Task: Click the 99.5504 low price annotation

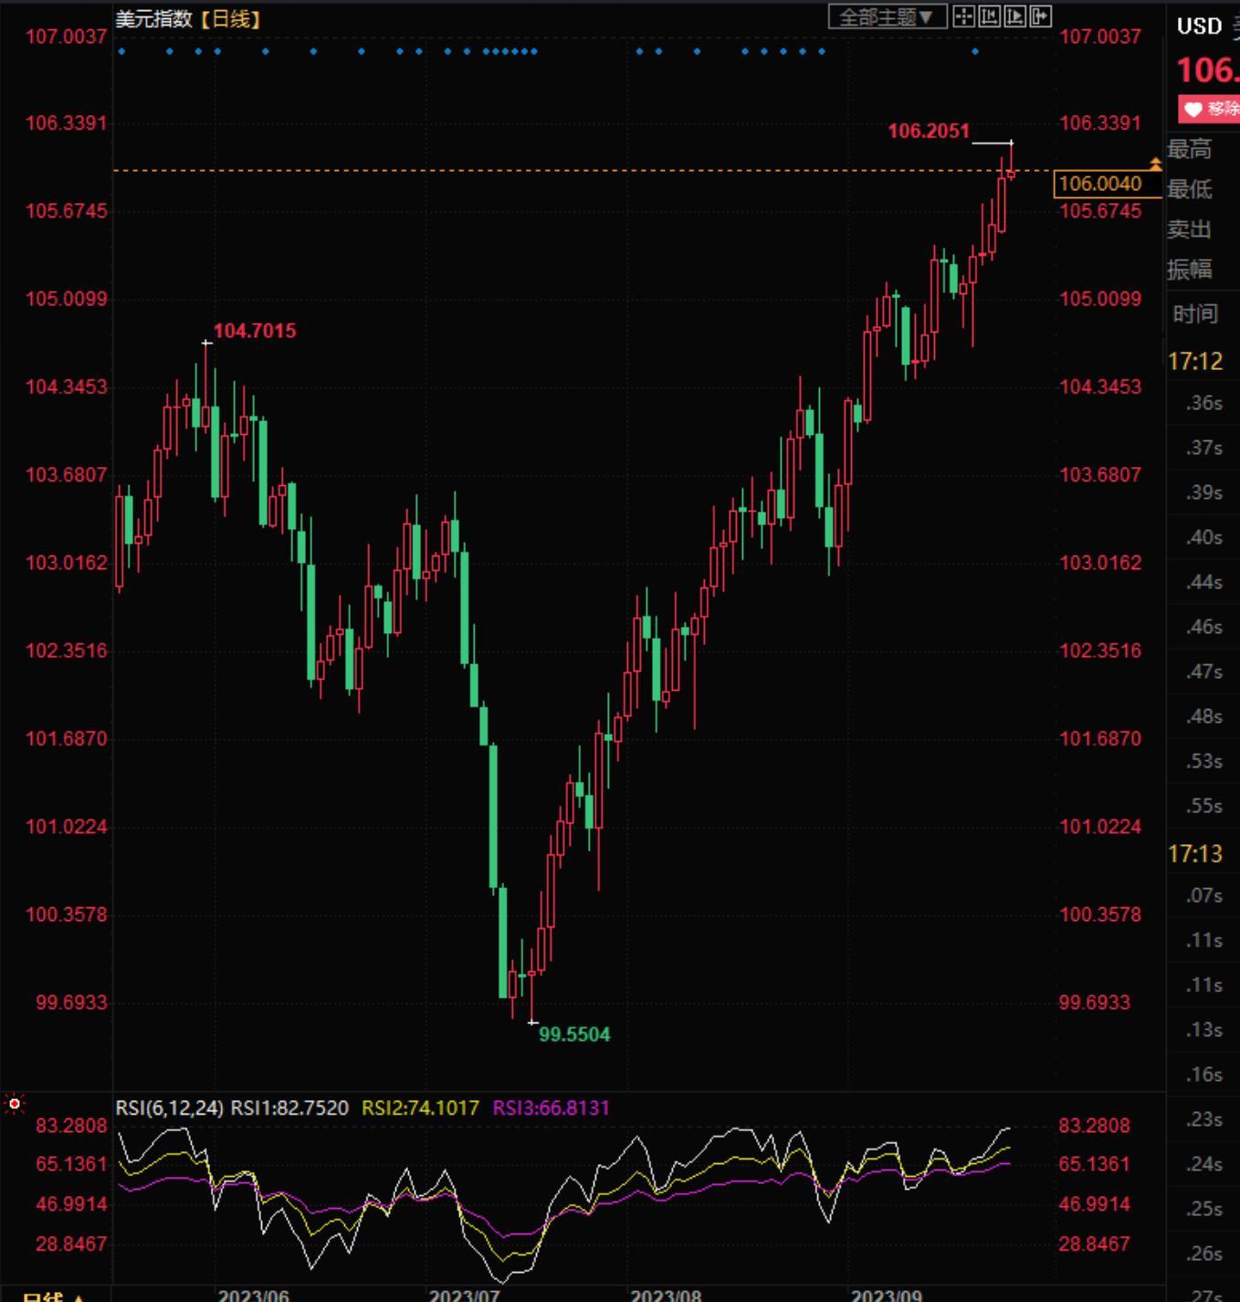Action: [574, 1034]
